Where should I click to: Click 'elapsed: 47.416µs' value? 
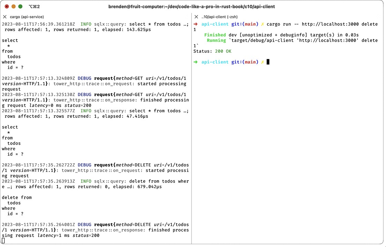pyautogui.click(x=125, y=116)
